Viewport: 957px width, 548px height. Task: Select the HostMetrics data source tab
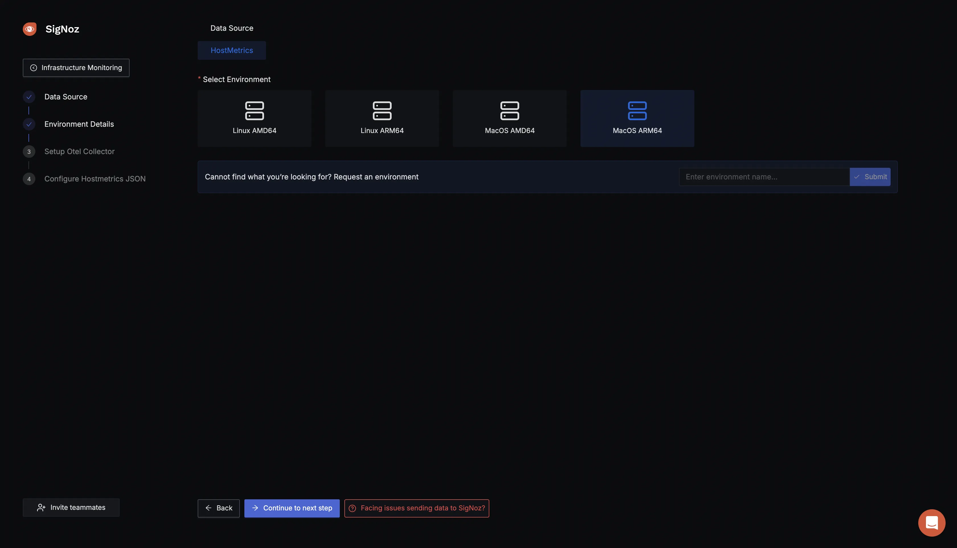point(232,50)
